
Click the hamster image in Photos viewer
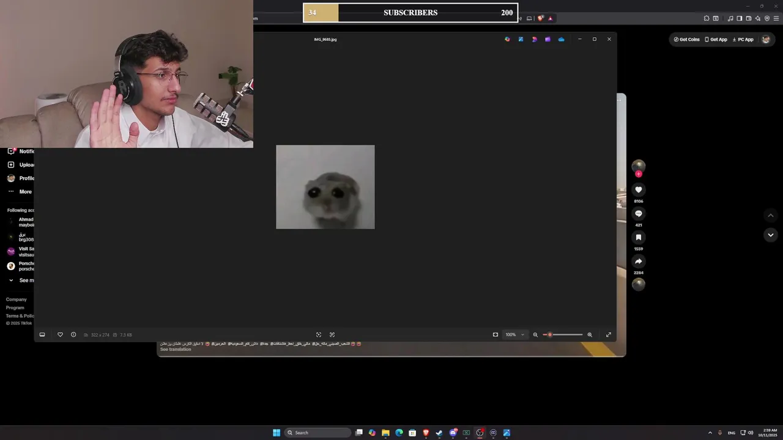click(325, 187)
